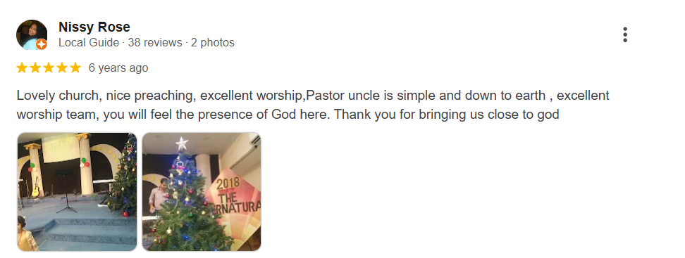This screenshot has height=258, width=685.
Task: Select the 2 photos text
Action: (x=213, y=43)
